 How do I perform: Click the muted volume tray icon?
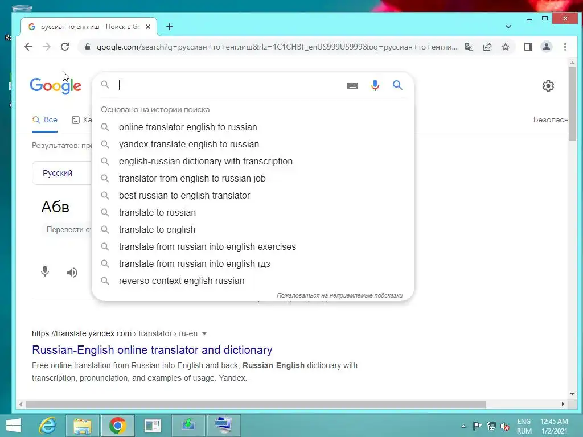click(505, 426)
